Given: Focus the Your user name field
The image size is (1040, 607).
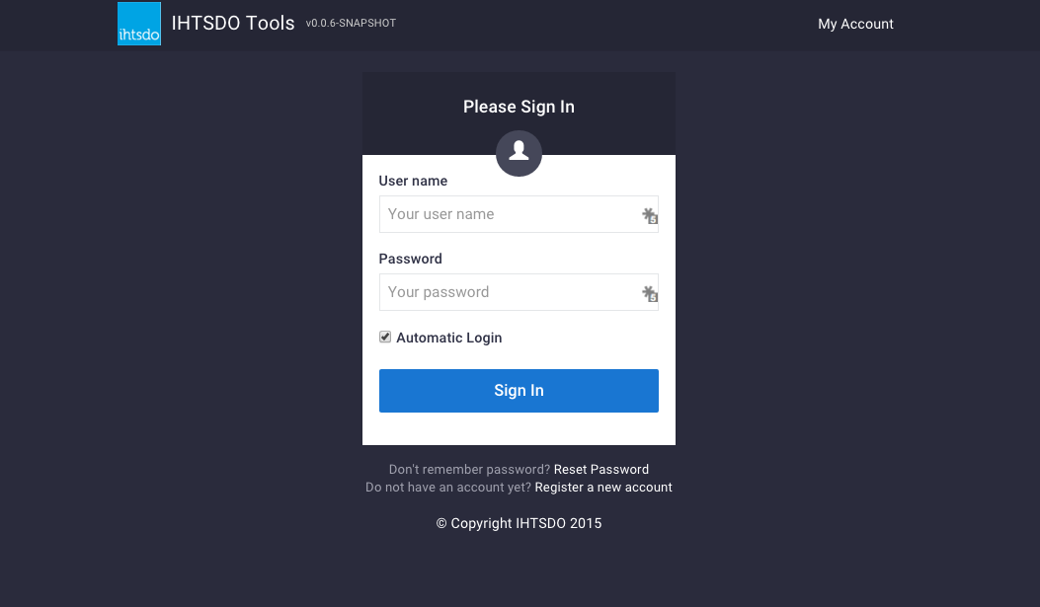Looking at the screenshot, I should click(x=509, y=214).
